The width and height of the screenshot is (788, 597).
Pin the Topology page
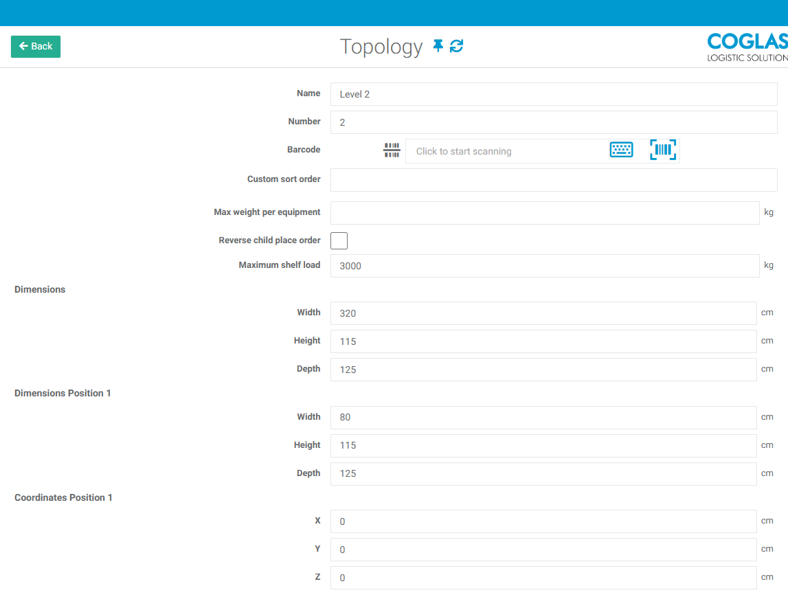click(x=438, y=46)
